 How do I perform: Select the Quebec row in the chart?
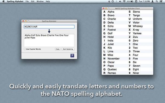115,69
